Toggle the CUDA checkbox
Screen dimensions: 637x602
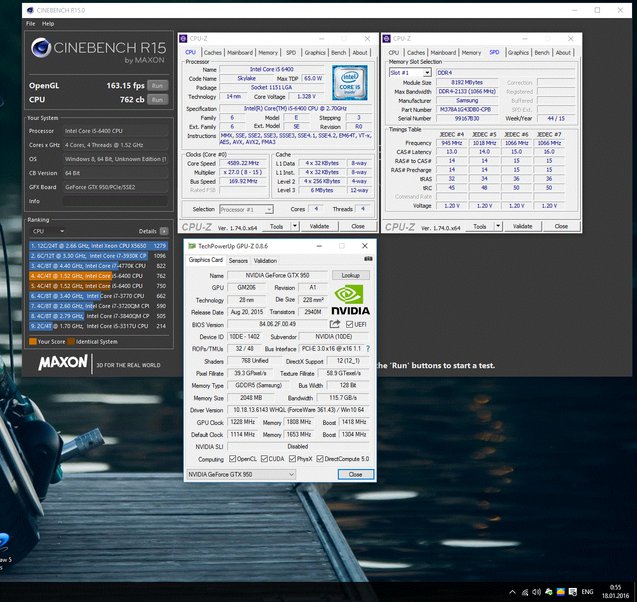click(x=264, y=459)
